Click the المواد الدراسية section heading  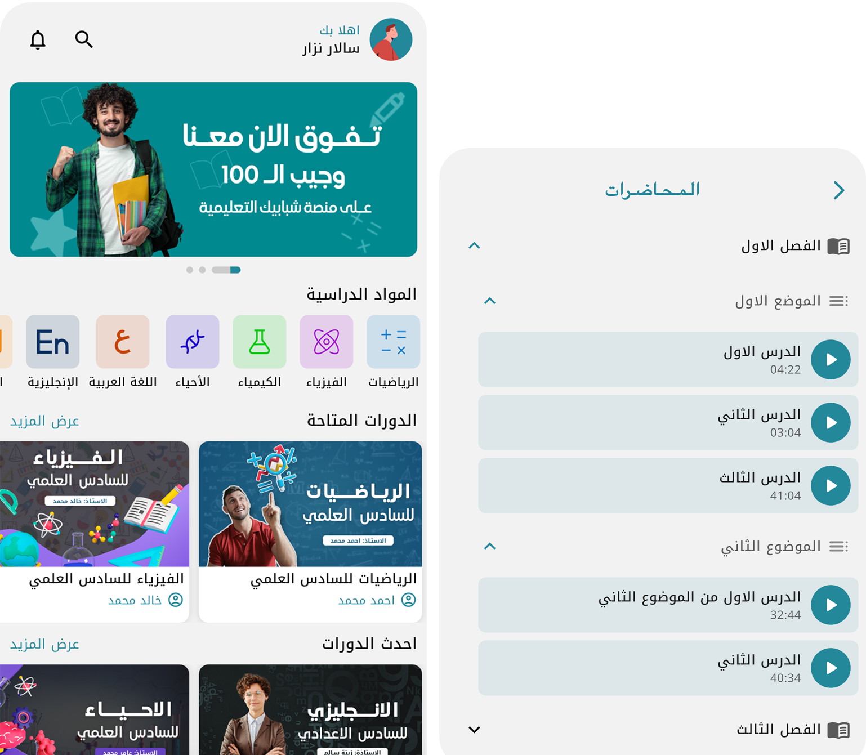click(x=361, y=294)
